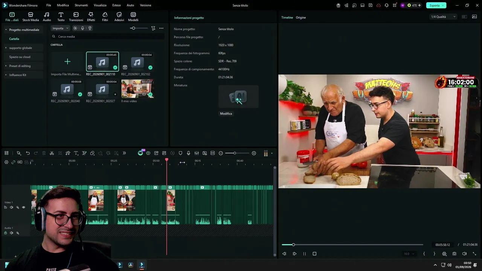Click the Cerca media search field

tap(107, 37)
